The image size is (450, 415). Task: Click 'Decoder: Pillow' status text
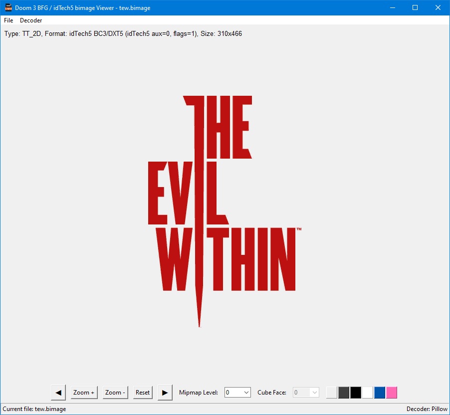point(427,409)
